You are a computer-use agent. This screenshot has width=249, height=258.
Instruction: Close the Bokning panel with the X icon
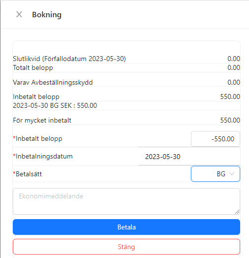click(x=19, y=14)
